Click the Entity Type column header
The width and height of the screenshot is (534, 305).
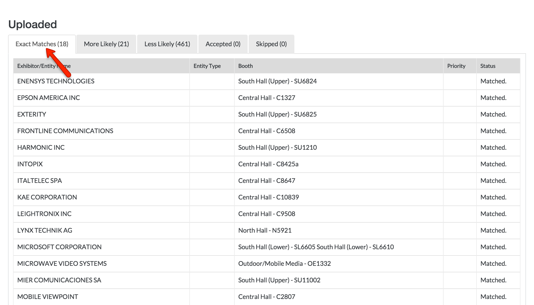(207, 66)
